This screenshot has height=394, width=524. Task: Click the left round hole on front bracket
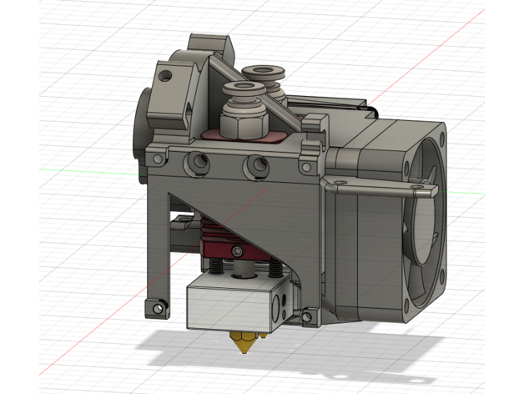tap(201, 163)
